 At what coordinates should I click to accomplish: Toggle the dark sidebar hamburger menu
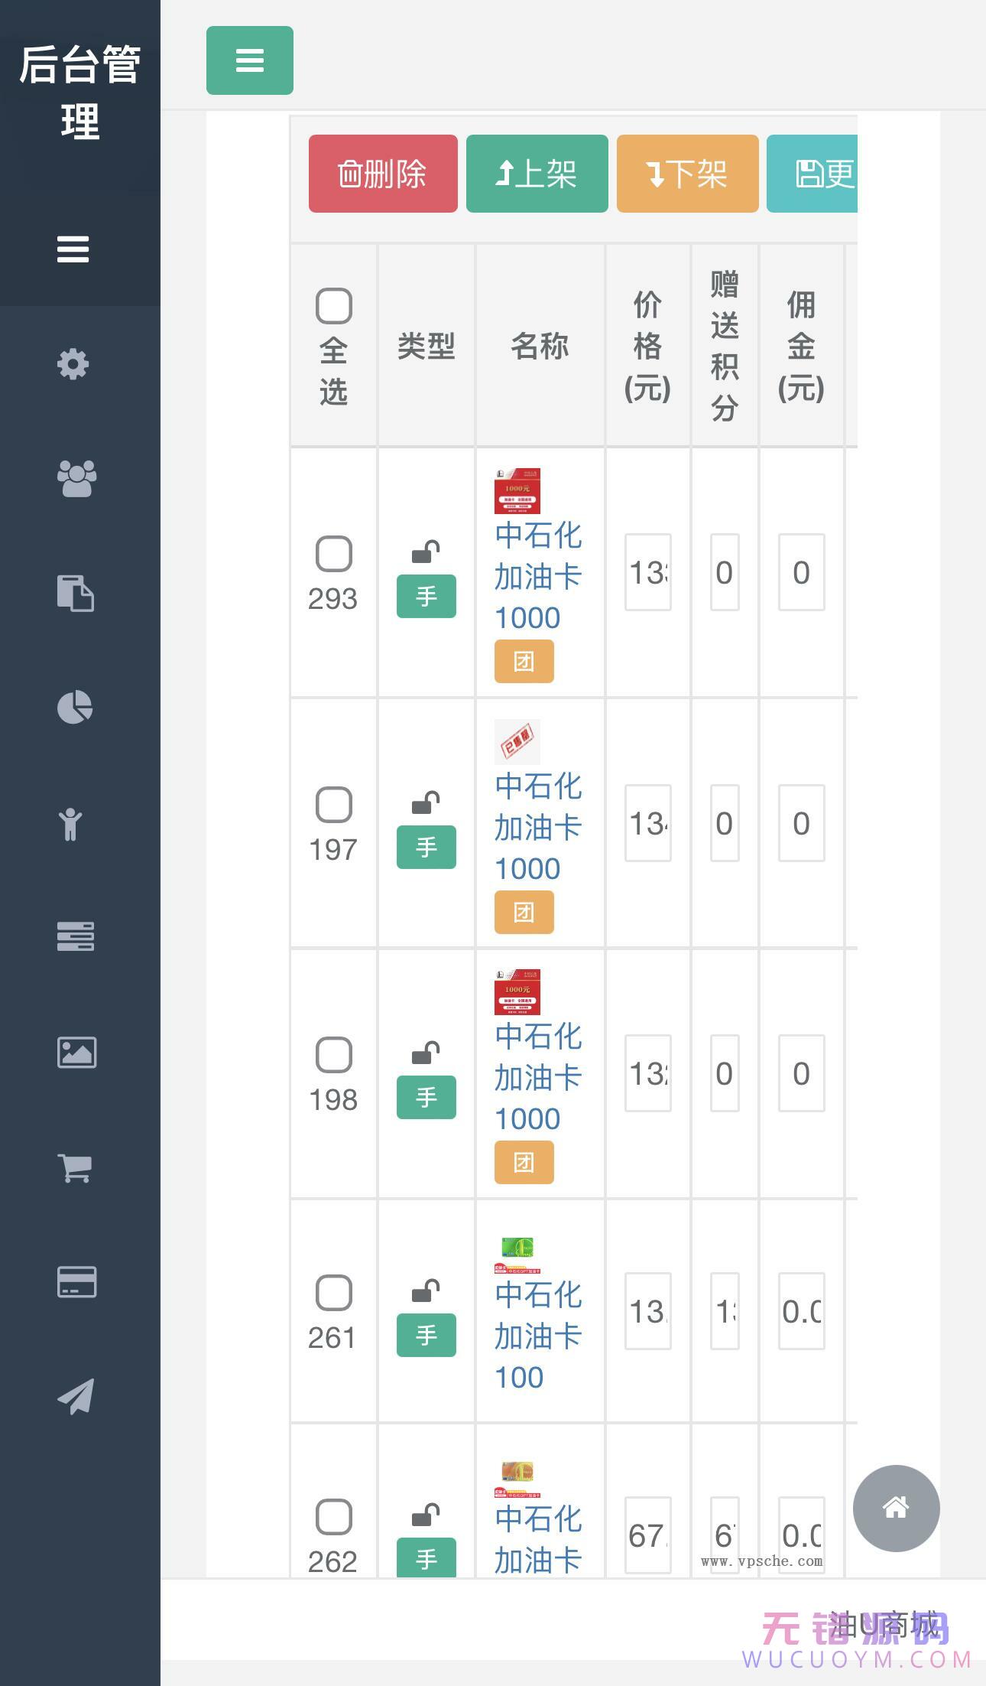[x=73, y=250]
